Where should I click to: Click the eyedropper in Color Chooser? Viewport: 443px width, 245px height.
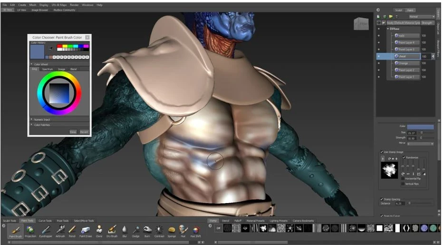tap(51, 49)
